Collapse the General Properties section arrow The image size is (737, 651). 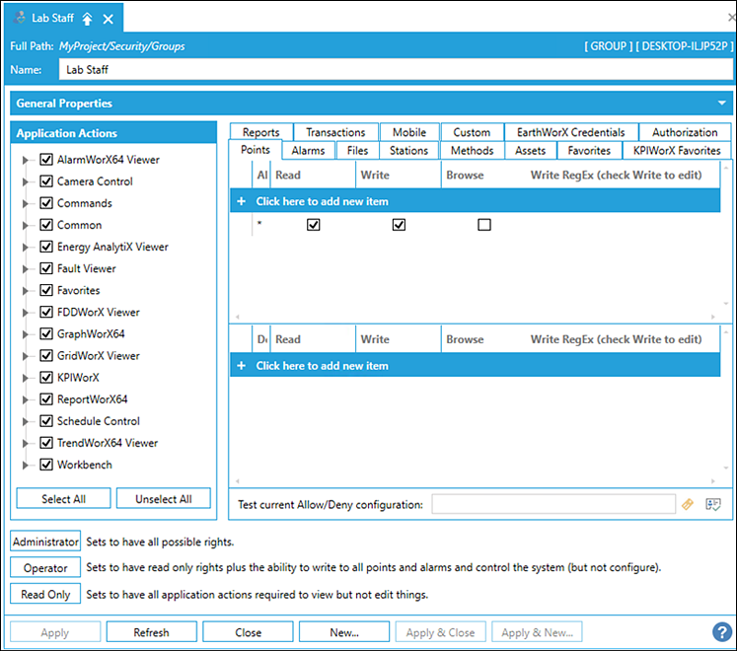(721, 104)
